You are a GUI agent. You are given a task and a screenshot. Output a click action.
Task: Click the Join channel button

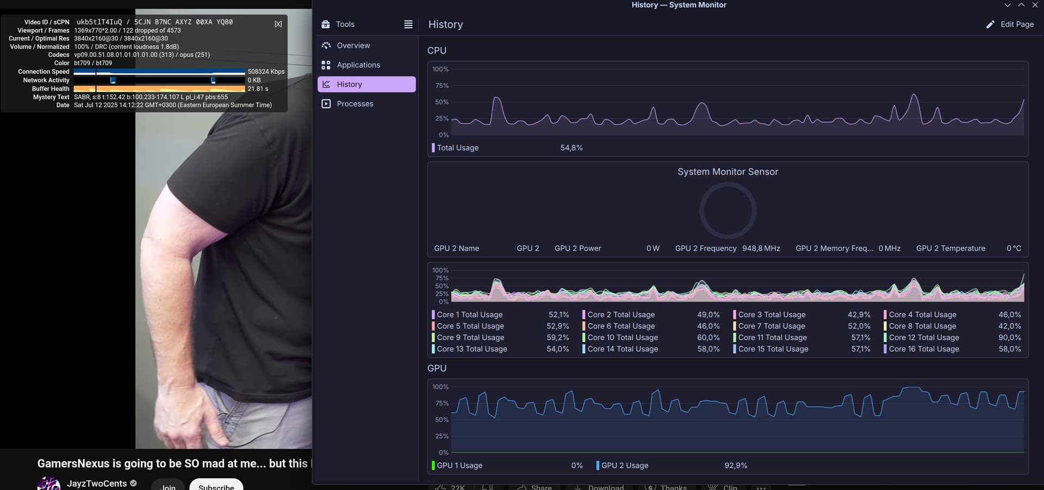(x=168, y=486)
